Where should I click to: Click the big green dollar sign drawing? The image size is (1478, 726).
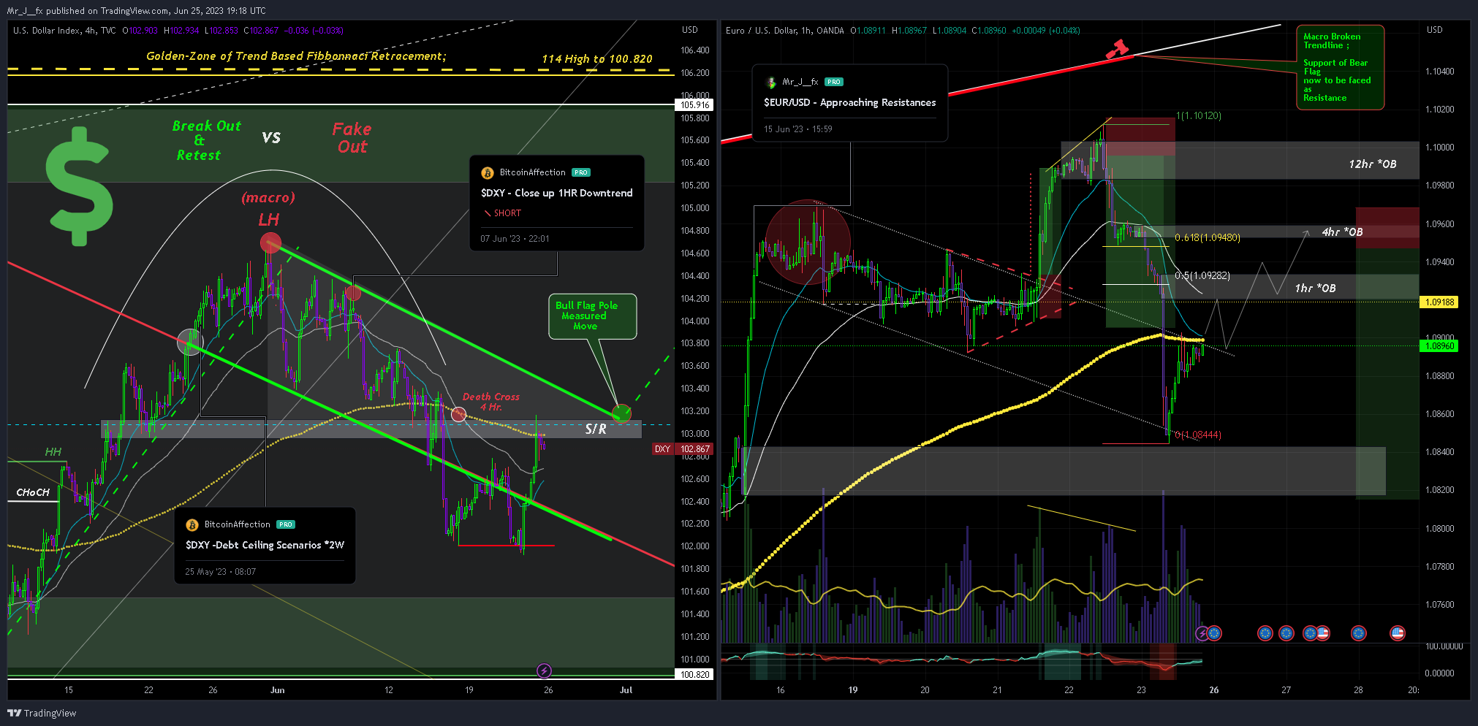[79, 187]
